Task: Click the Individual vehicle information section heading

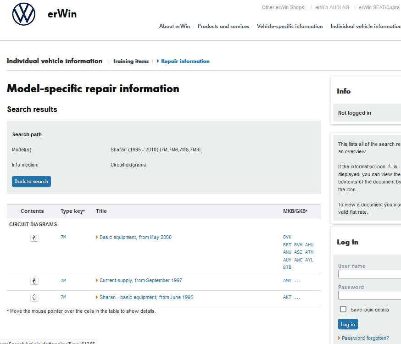Action: coord(55,61)
